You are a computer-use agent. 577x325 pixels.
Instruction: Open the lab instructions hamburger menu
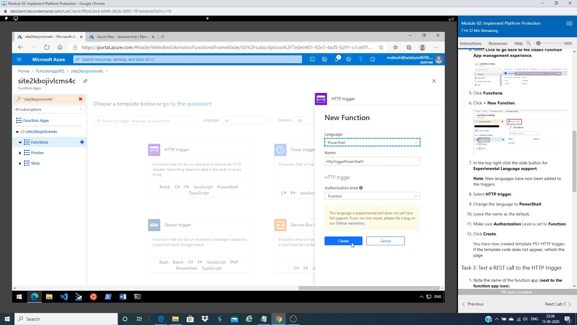tap(569, 23)
